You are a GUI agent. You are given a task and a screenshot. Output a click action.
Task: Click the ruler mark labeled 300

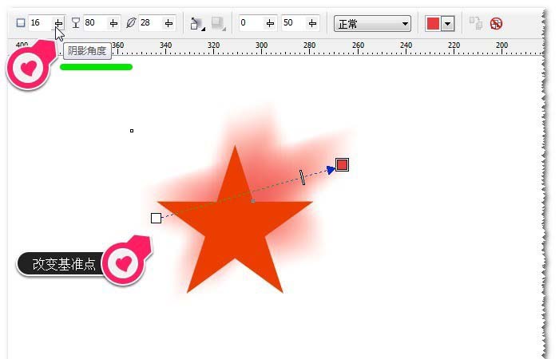[x=261, y=45]
